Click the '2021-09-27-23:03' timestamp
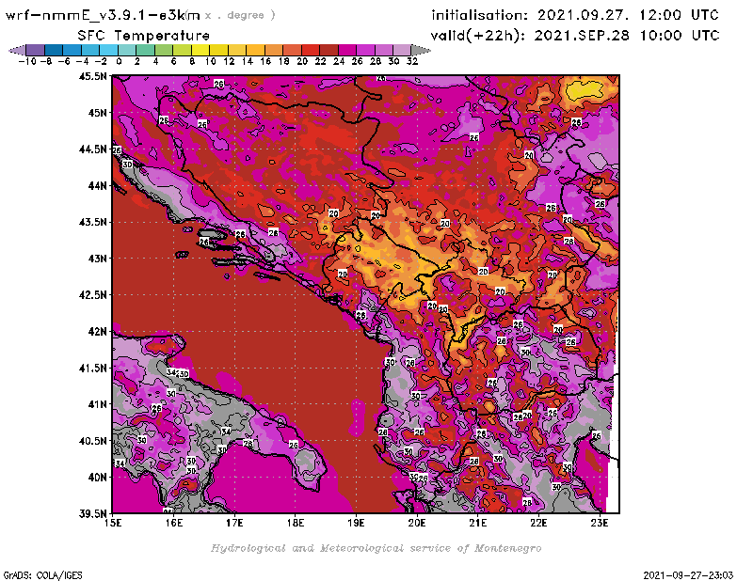753x581 pixels. [688, 574]
